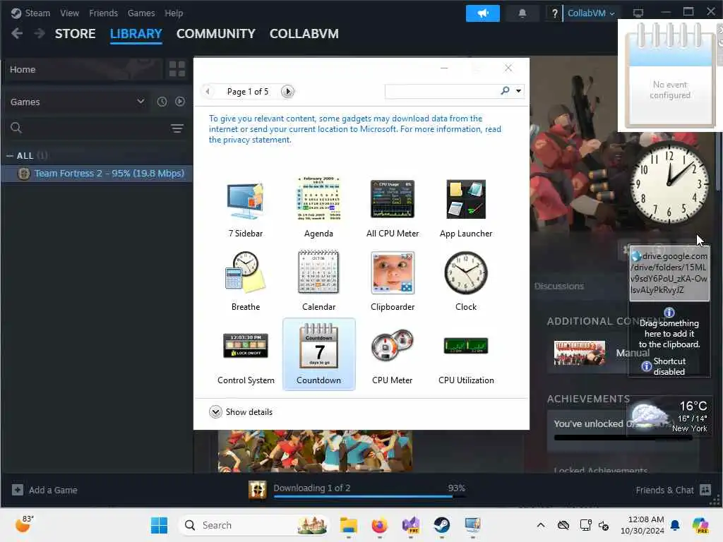723x542 pixels.
Task: Open Friends & Chat panel
Action: point(673,490)
